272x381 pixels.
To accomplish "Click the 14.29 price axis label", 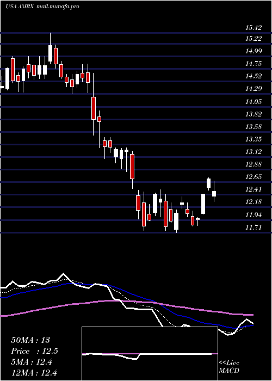I will pos(254,88).
